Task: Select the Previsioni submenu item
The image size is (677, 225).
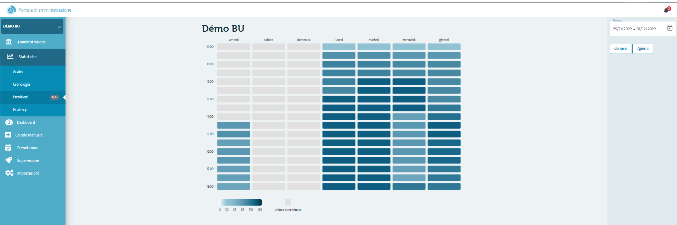Action: pyautogui.click(x=33, y=97)
